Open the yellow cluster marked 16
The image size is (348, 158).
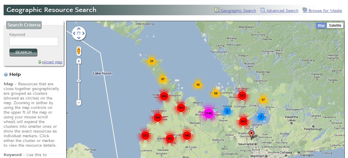[198, 85]
